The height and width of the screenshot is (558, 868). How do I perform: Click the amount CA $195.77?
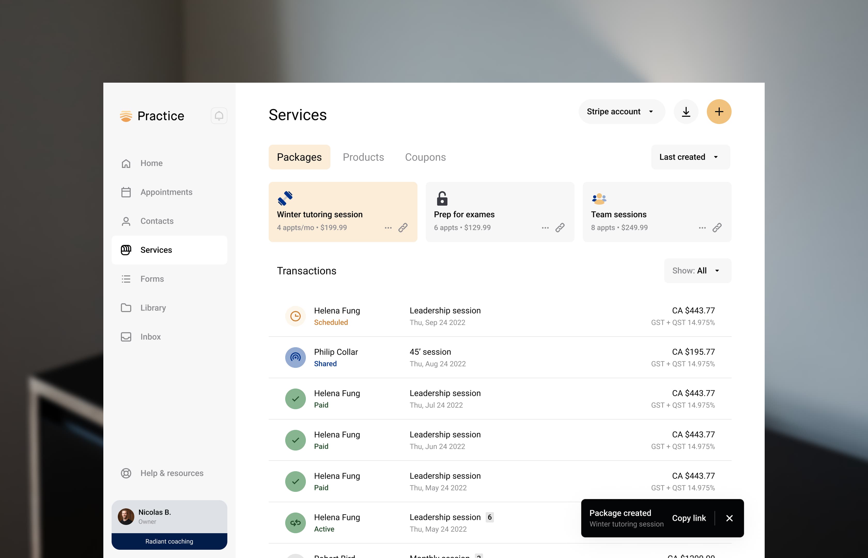pos(693,352)
